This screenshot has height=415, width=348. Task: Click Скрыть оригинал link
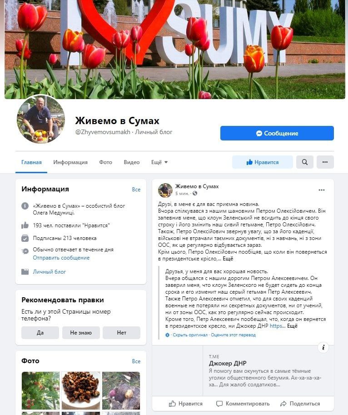[x=190, y=335]
